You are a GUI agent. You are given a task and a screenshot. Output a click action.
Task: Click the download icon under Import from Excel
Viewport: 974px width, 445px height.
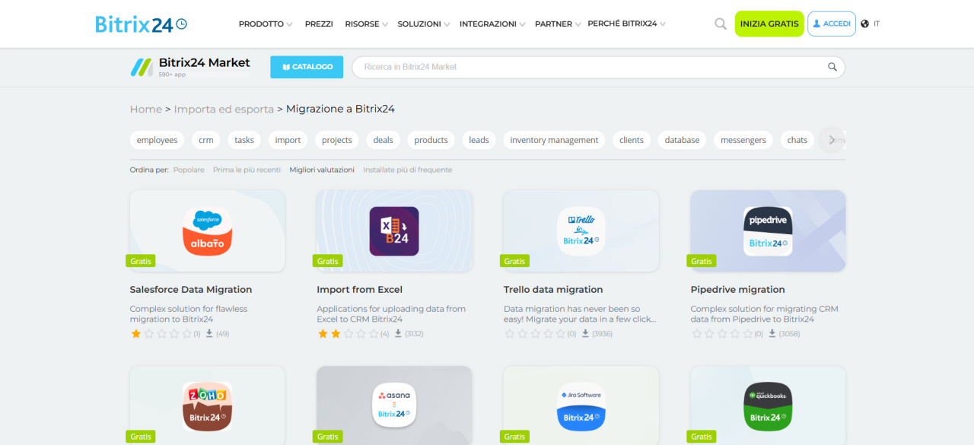click(398, 333)
